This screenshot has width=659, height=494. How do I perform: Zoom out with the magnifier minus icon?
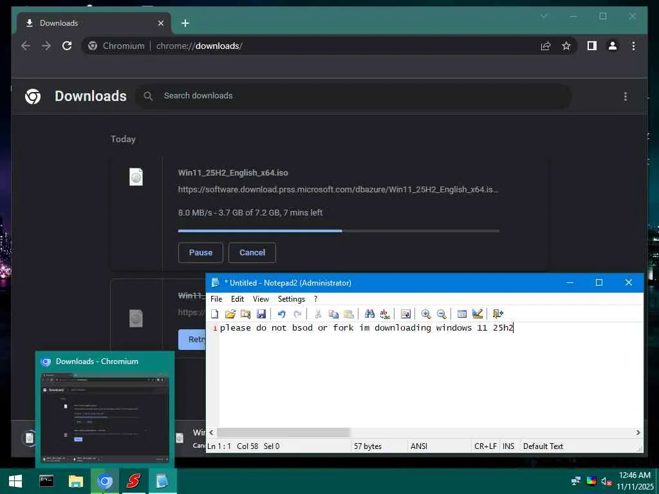coord(441,314)
